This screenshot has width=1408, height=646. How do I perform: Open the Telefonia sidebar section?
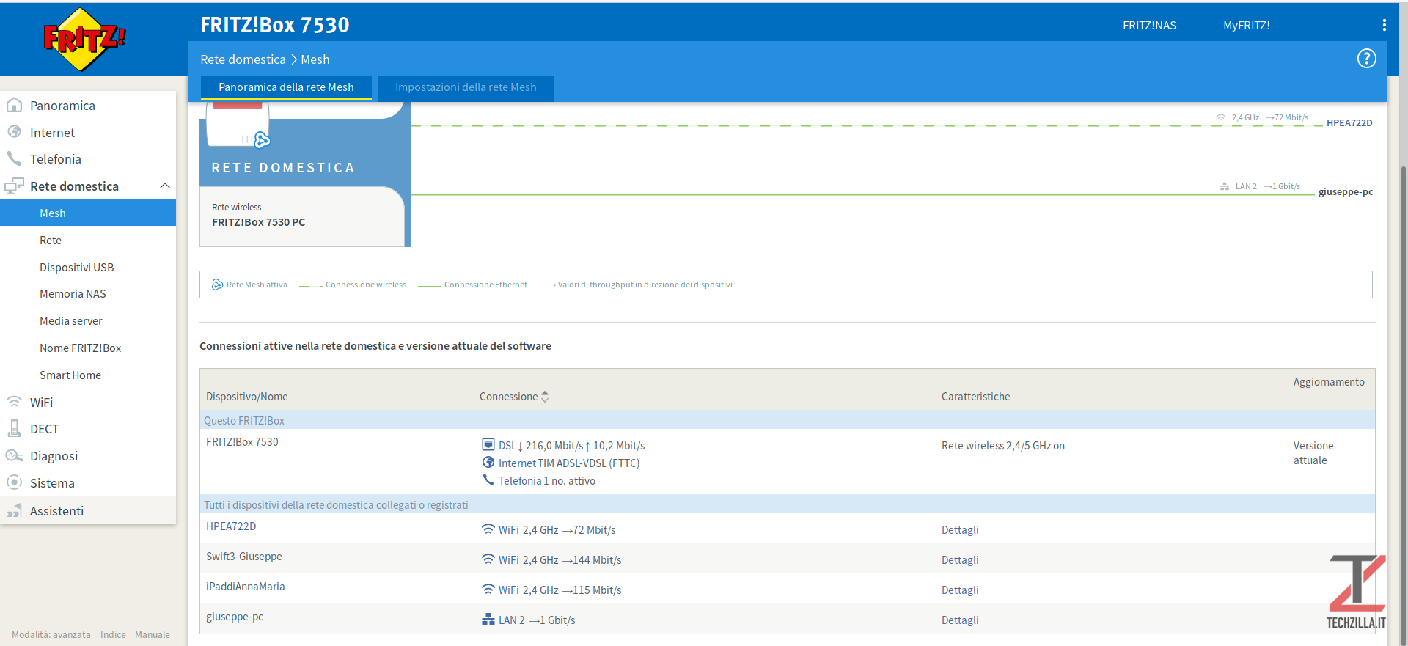pos(55,158)
